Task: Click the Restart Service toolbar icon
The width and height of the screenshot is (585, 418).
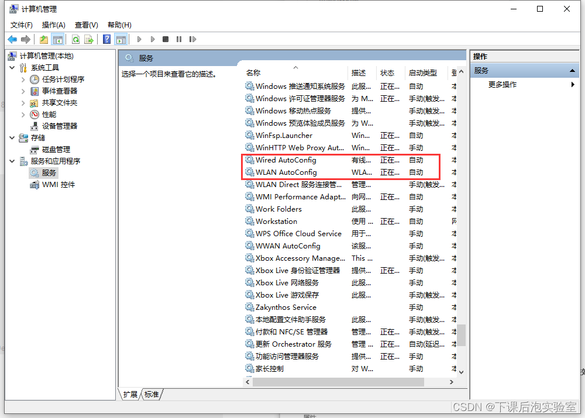Action: pyautogui.click(x=192, y=39)
